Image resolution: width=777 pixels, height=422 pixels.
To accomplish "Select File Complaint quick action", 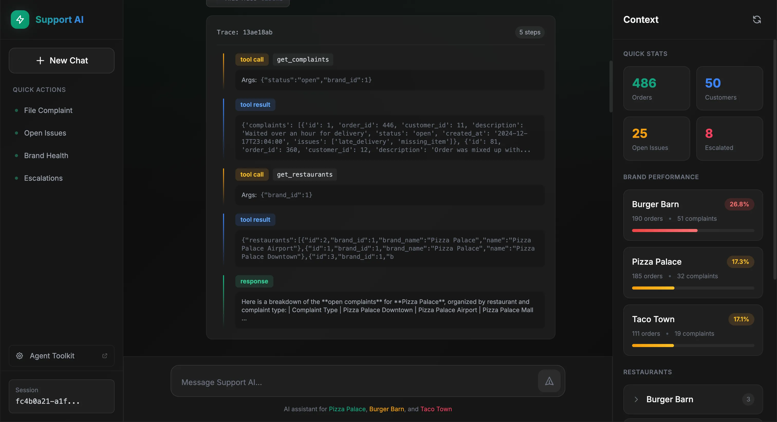I will click(x=48, y=110).
